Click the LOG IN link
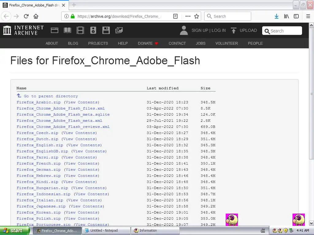This screenshot has height=235, width=314. point(219,30)
